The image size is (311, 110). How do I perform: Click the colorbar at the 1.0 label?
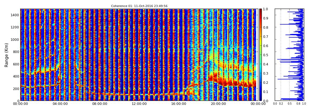265,9
